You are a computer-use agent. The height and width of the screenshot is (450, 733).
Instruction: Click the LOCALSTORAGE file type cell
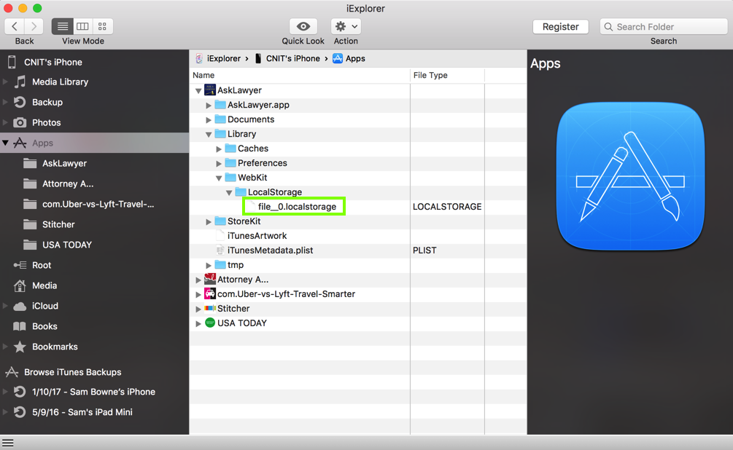click(447, 207)
